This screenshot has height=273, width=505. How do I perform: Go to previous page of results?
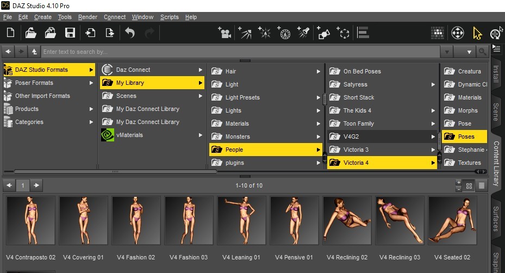pos(9,185)
